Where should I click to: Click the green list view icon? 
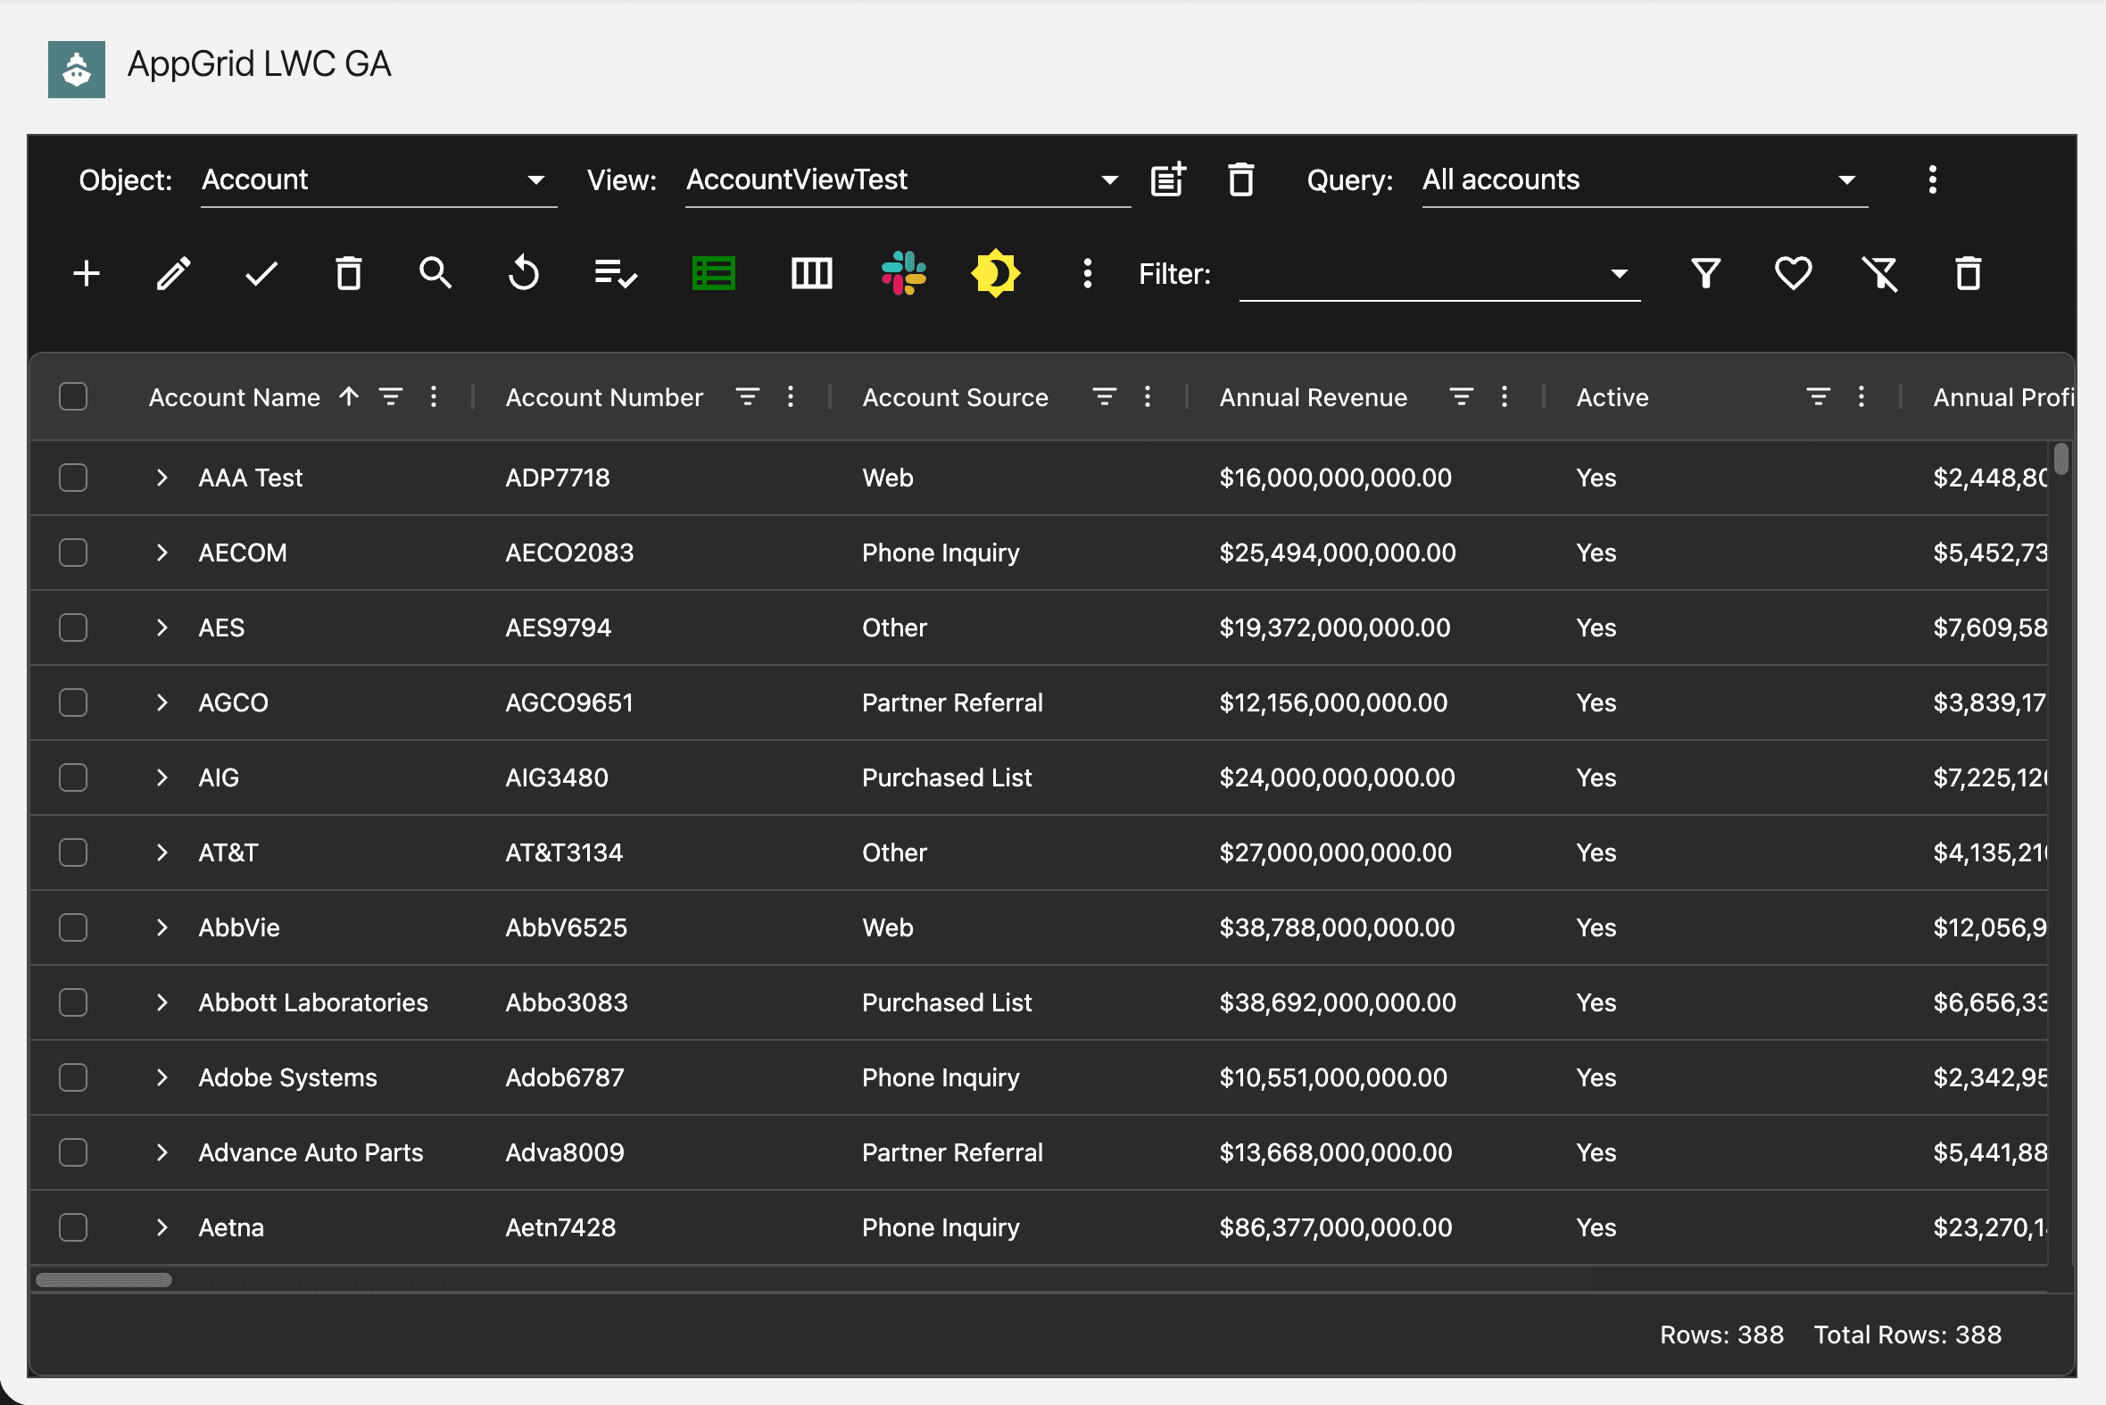tap(714, 273)
